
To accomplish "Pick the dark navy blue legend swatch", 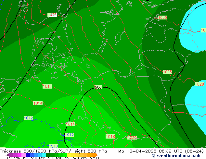I will (28, 155).
